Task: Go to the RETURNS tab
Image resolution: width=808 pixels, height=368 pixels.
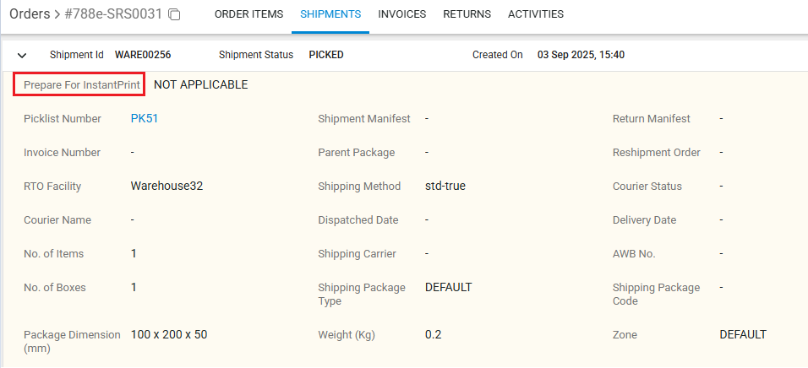Action: 467,14
